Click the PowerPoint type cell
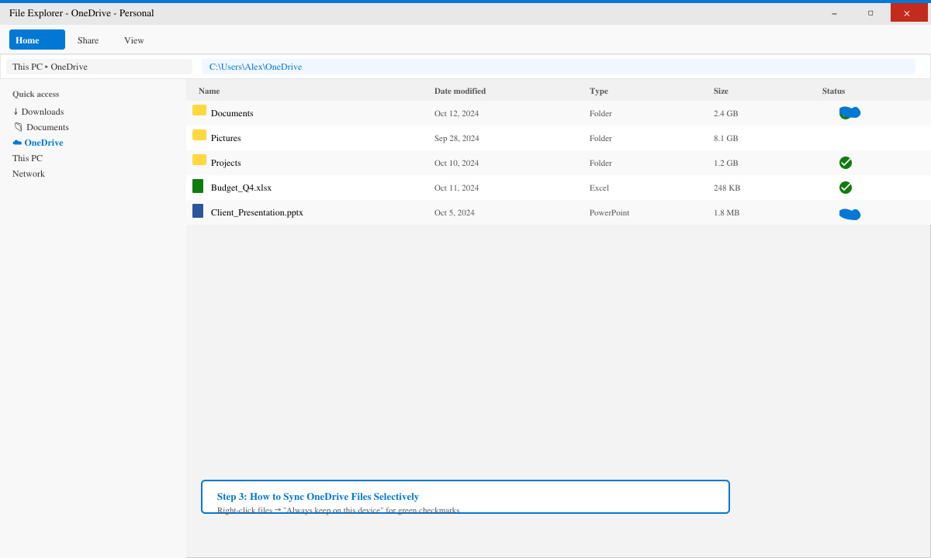931x558 pixels. [x=609, y=212]
